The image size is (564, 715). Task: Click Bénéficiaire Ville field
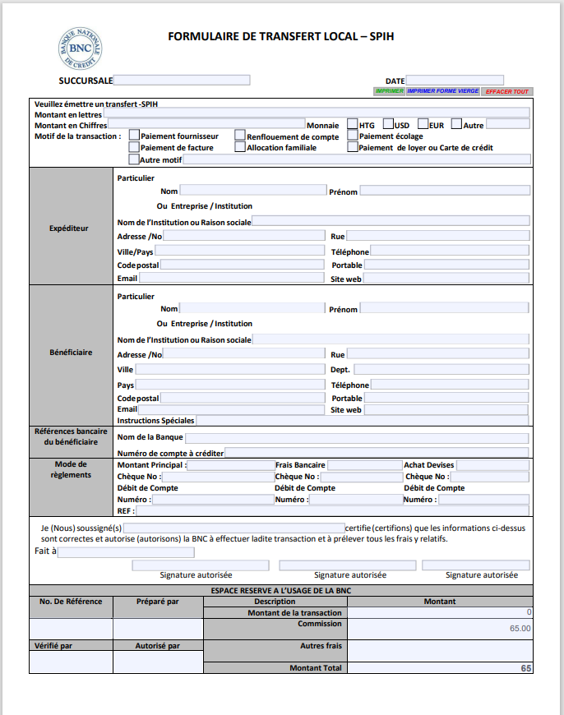[230, 369]
